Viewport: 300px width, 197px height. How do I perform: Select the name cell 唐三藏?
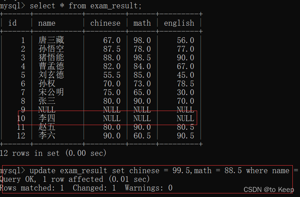click(51, 40)
